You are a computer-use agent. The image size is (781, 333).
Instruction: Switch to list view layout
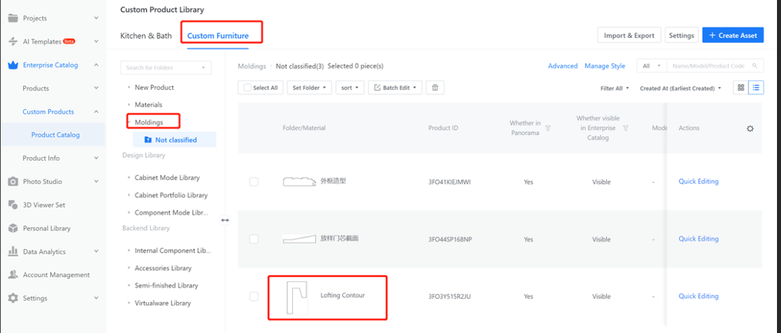tap(756, 88)
